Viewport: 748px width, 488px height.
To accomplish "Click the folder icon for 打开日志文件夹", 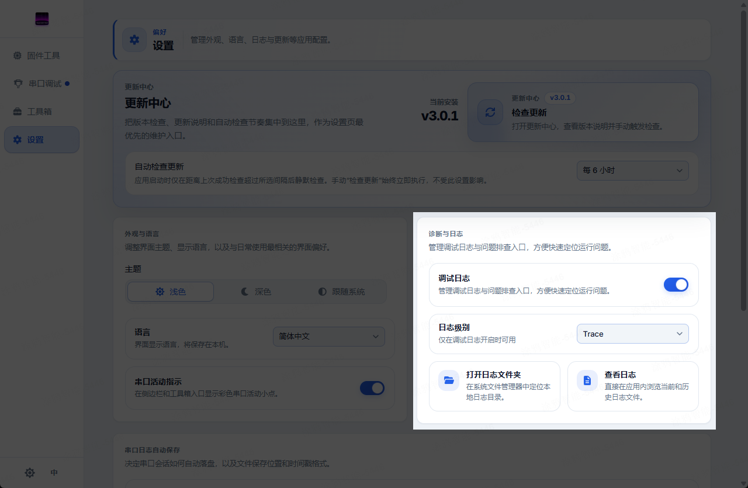I will pyautogui.click(x=449, y=380).
